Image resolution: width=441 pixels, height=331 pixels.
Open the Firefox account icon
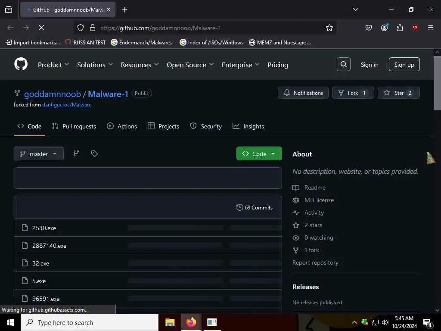click(384, 28)
